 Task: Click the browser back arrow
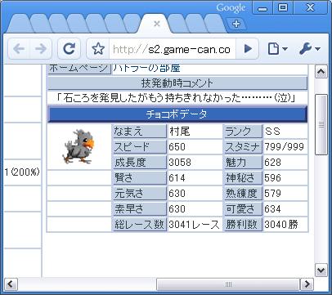pyautogui.click(x=19, y=49)
